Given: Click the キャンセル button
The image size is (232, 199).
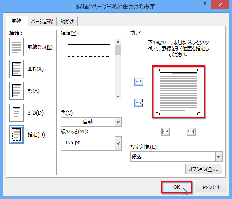Looking at the screenshot, I should click(211, 187).
